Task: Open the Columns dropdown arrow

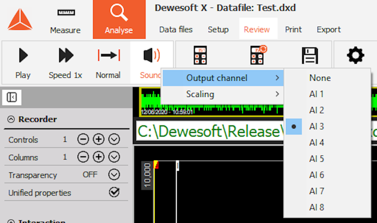Action: pyautogui.click(x=114, y=157)
